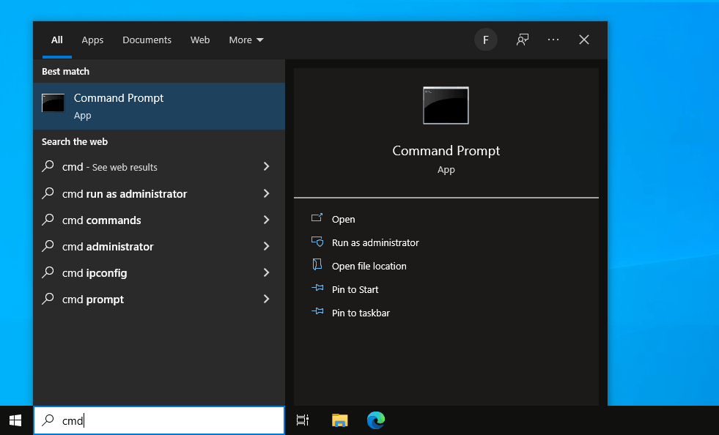Click the Run as administrator shield icon
The image size is (719, 435).
pos(317,242)
